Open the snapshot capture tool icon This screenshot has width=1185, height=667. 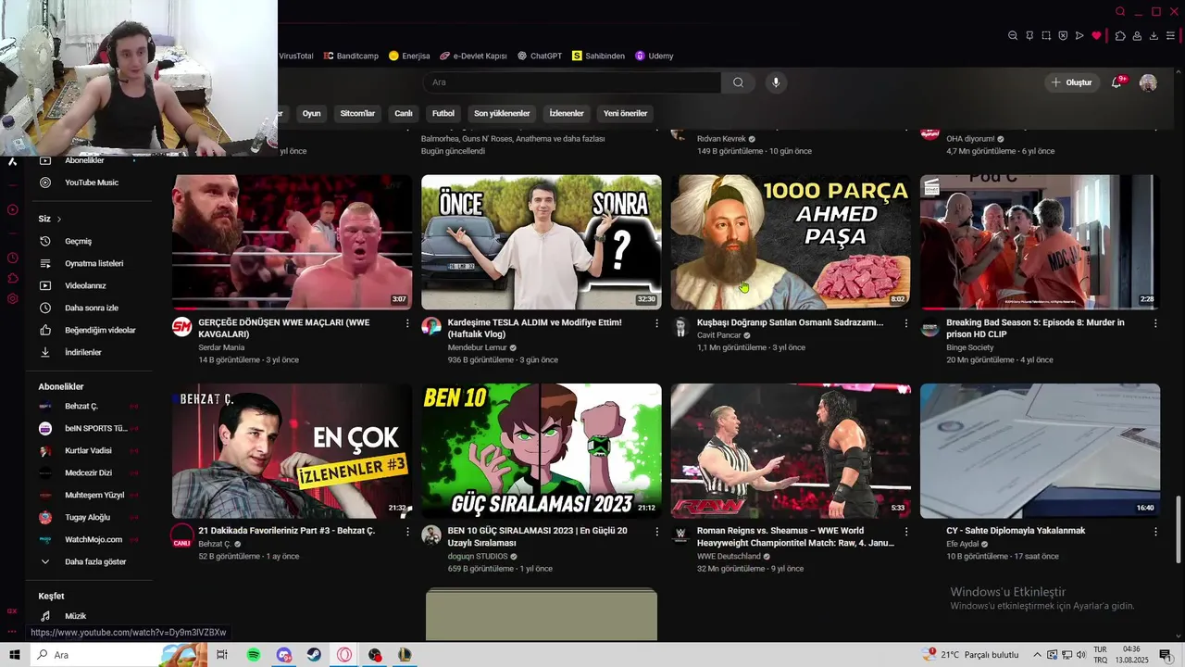[1046, 35]
